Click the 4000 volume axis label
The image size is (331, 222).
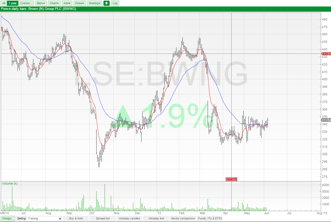(x=325, y=185)
